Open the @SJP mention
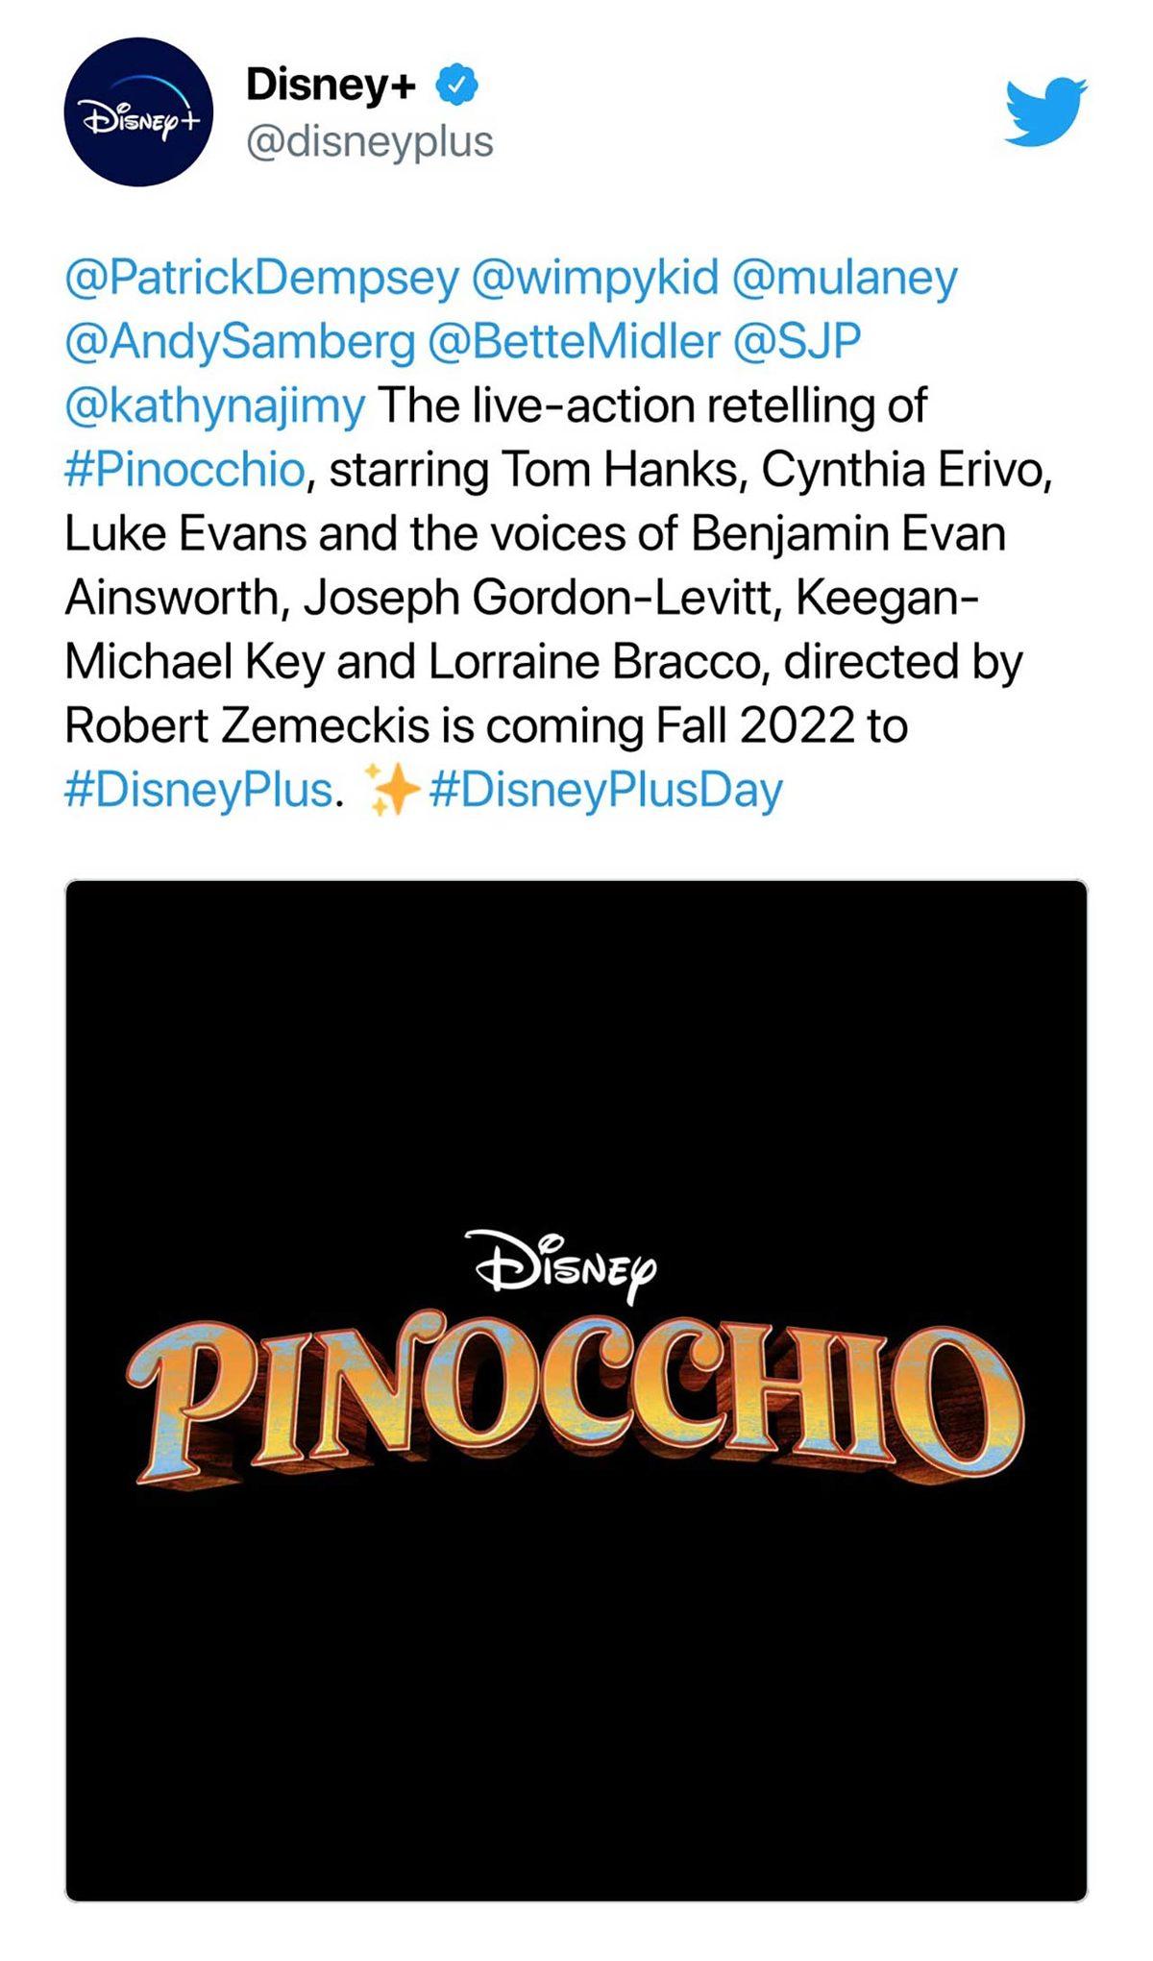This screenshot has width=1153, height=1961. pos(797,342)
